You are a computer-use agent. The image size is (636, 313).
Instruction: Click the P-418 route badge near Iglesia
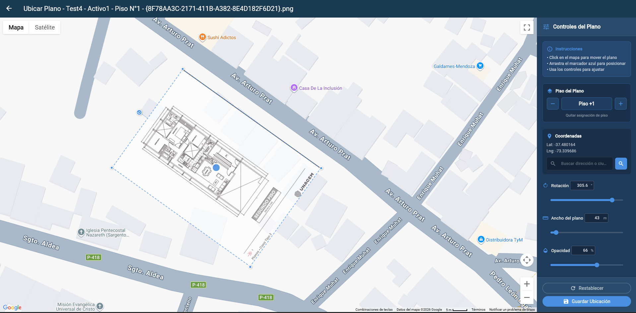point(93,257)
